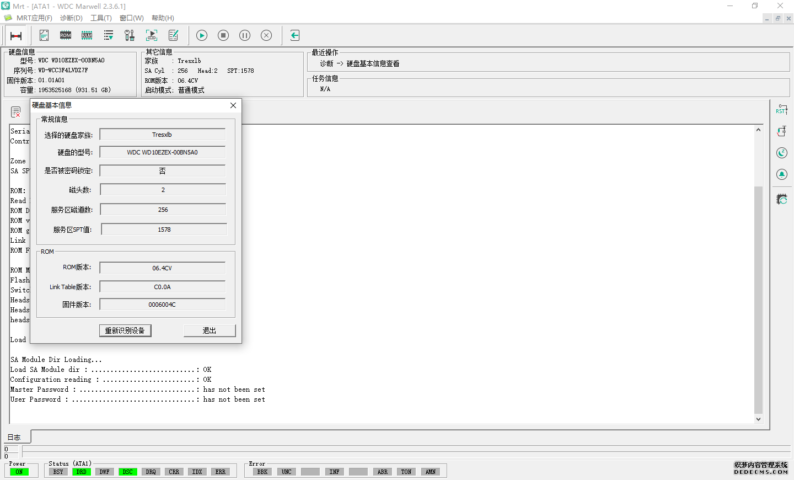Cancel the task with the circled X
The width and height of the screenshot is (794, 480).
pyautogui.click(x=266, y=35)
